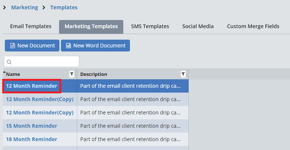Screen dimensions: 290x150
Task: Click the document icon on New Document
Action: coord(12,46)
